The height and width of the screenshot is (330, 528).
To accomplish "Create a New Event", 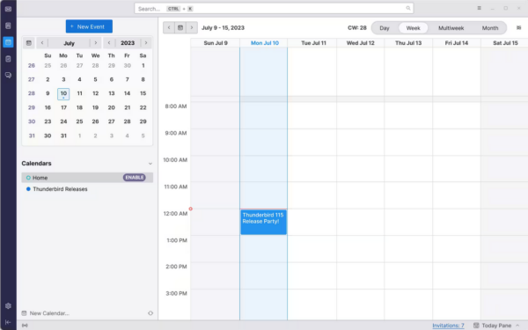I will [89, 26].
